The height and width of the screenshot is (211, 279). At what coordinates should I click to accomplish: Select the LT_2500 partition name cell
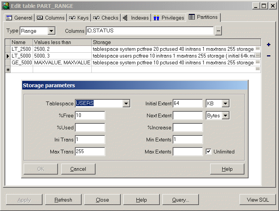tap(22, 49)
